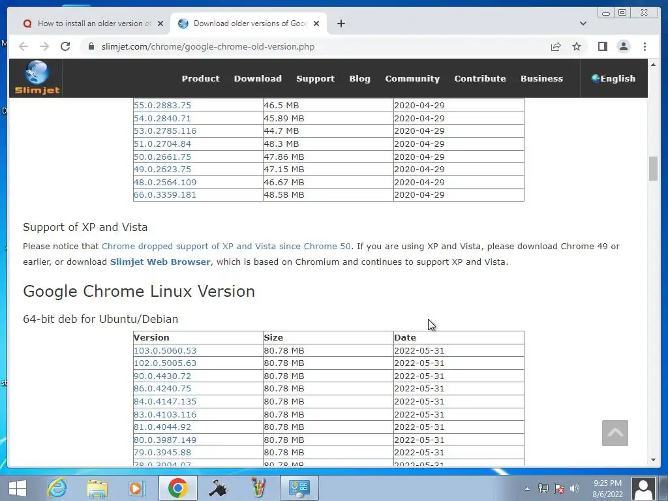Screen dimensions: 668x501
Task: Download version 49.0.2623.75
Action: [162, 169]
